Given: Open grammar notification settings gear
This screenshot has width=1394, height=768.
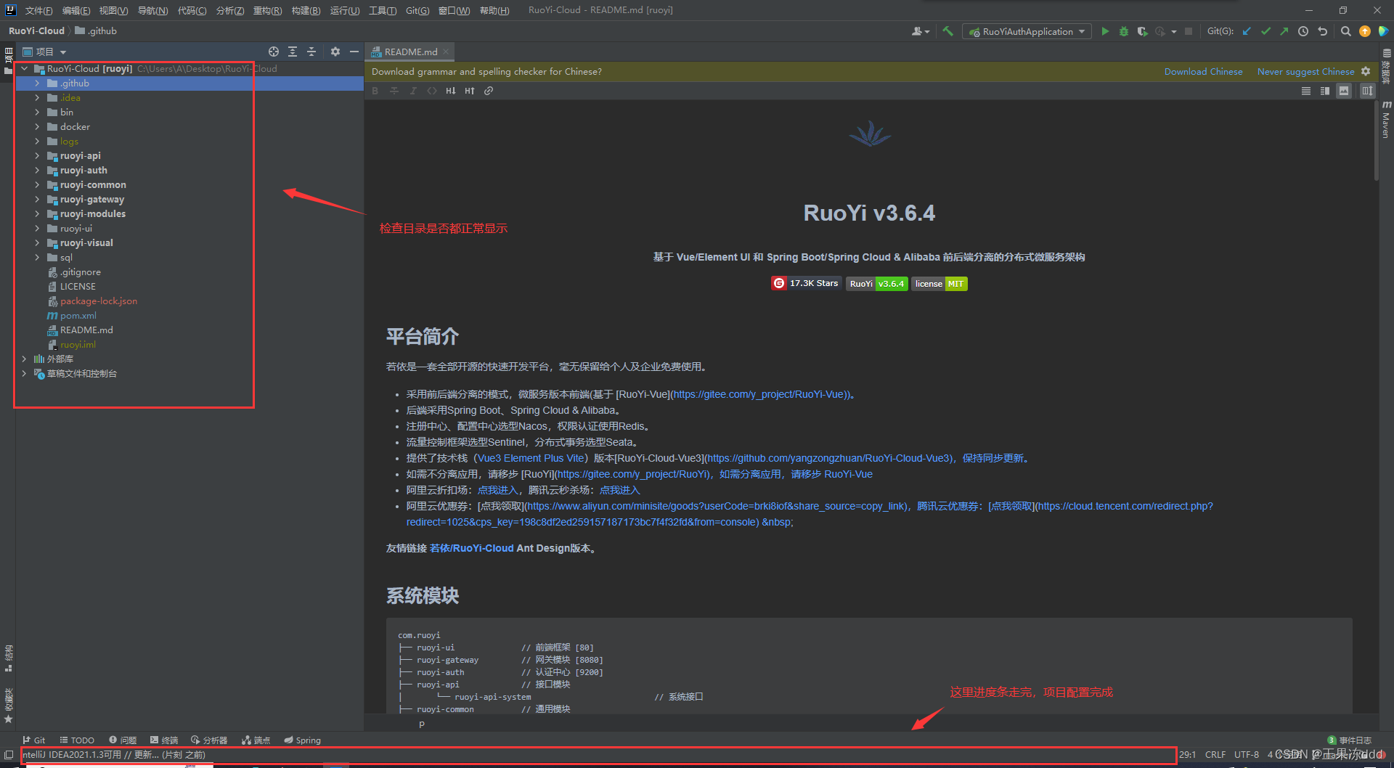Looking at the screenshot, I should coord(1366,71).
